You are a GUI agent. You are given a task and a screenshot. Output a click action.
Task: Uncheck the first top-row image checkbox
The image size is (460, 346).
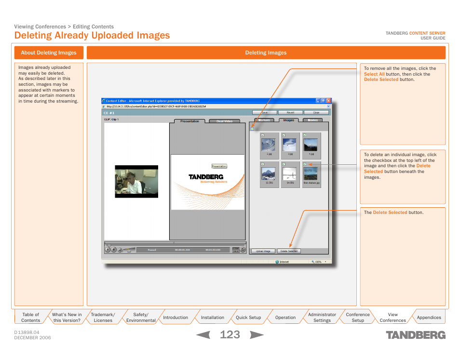[263, 135]
